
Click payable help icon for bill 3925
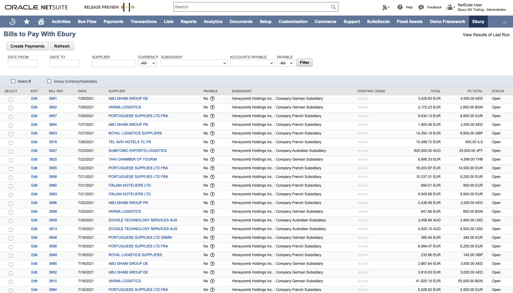(x=212, y=159)
